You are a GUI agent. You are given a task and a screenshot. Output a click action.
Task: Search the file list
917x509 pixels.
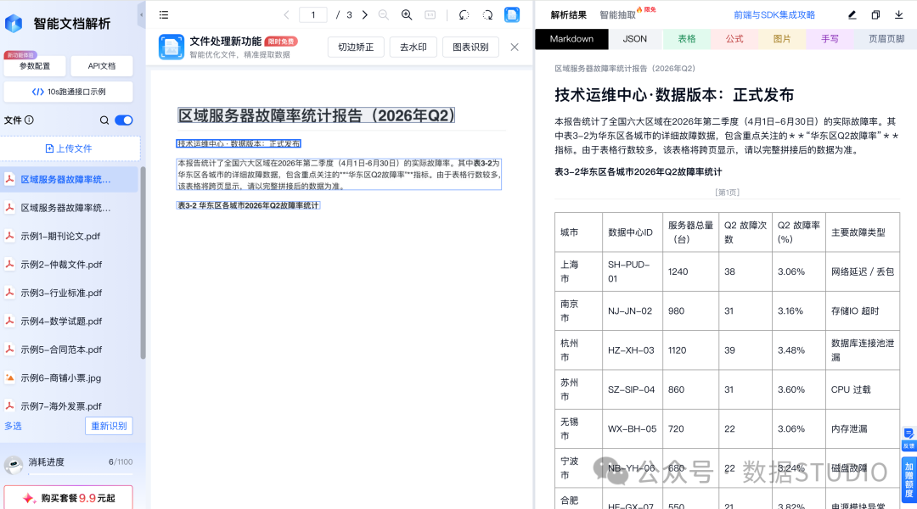[x=104, y=120]
